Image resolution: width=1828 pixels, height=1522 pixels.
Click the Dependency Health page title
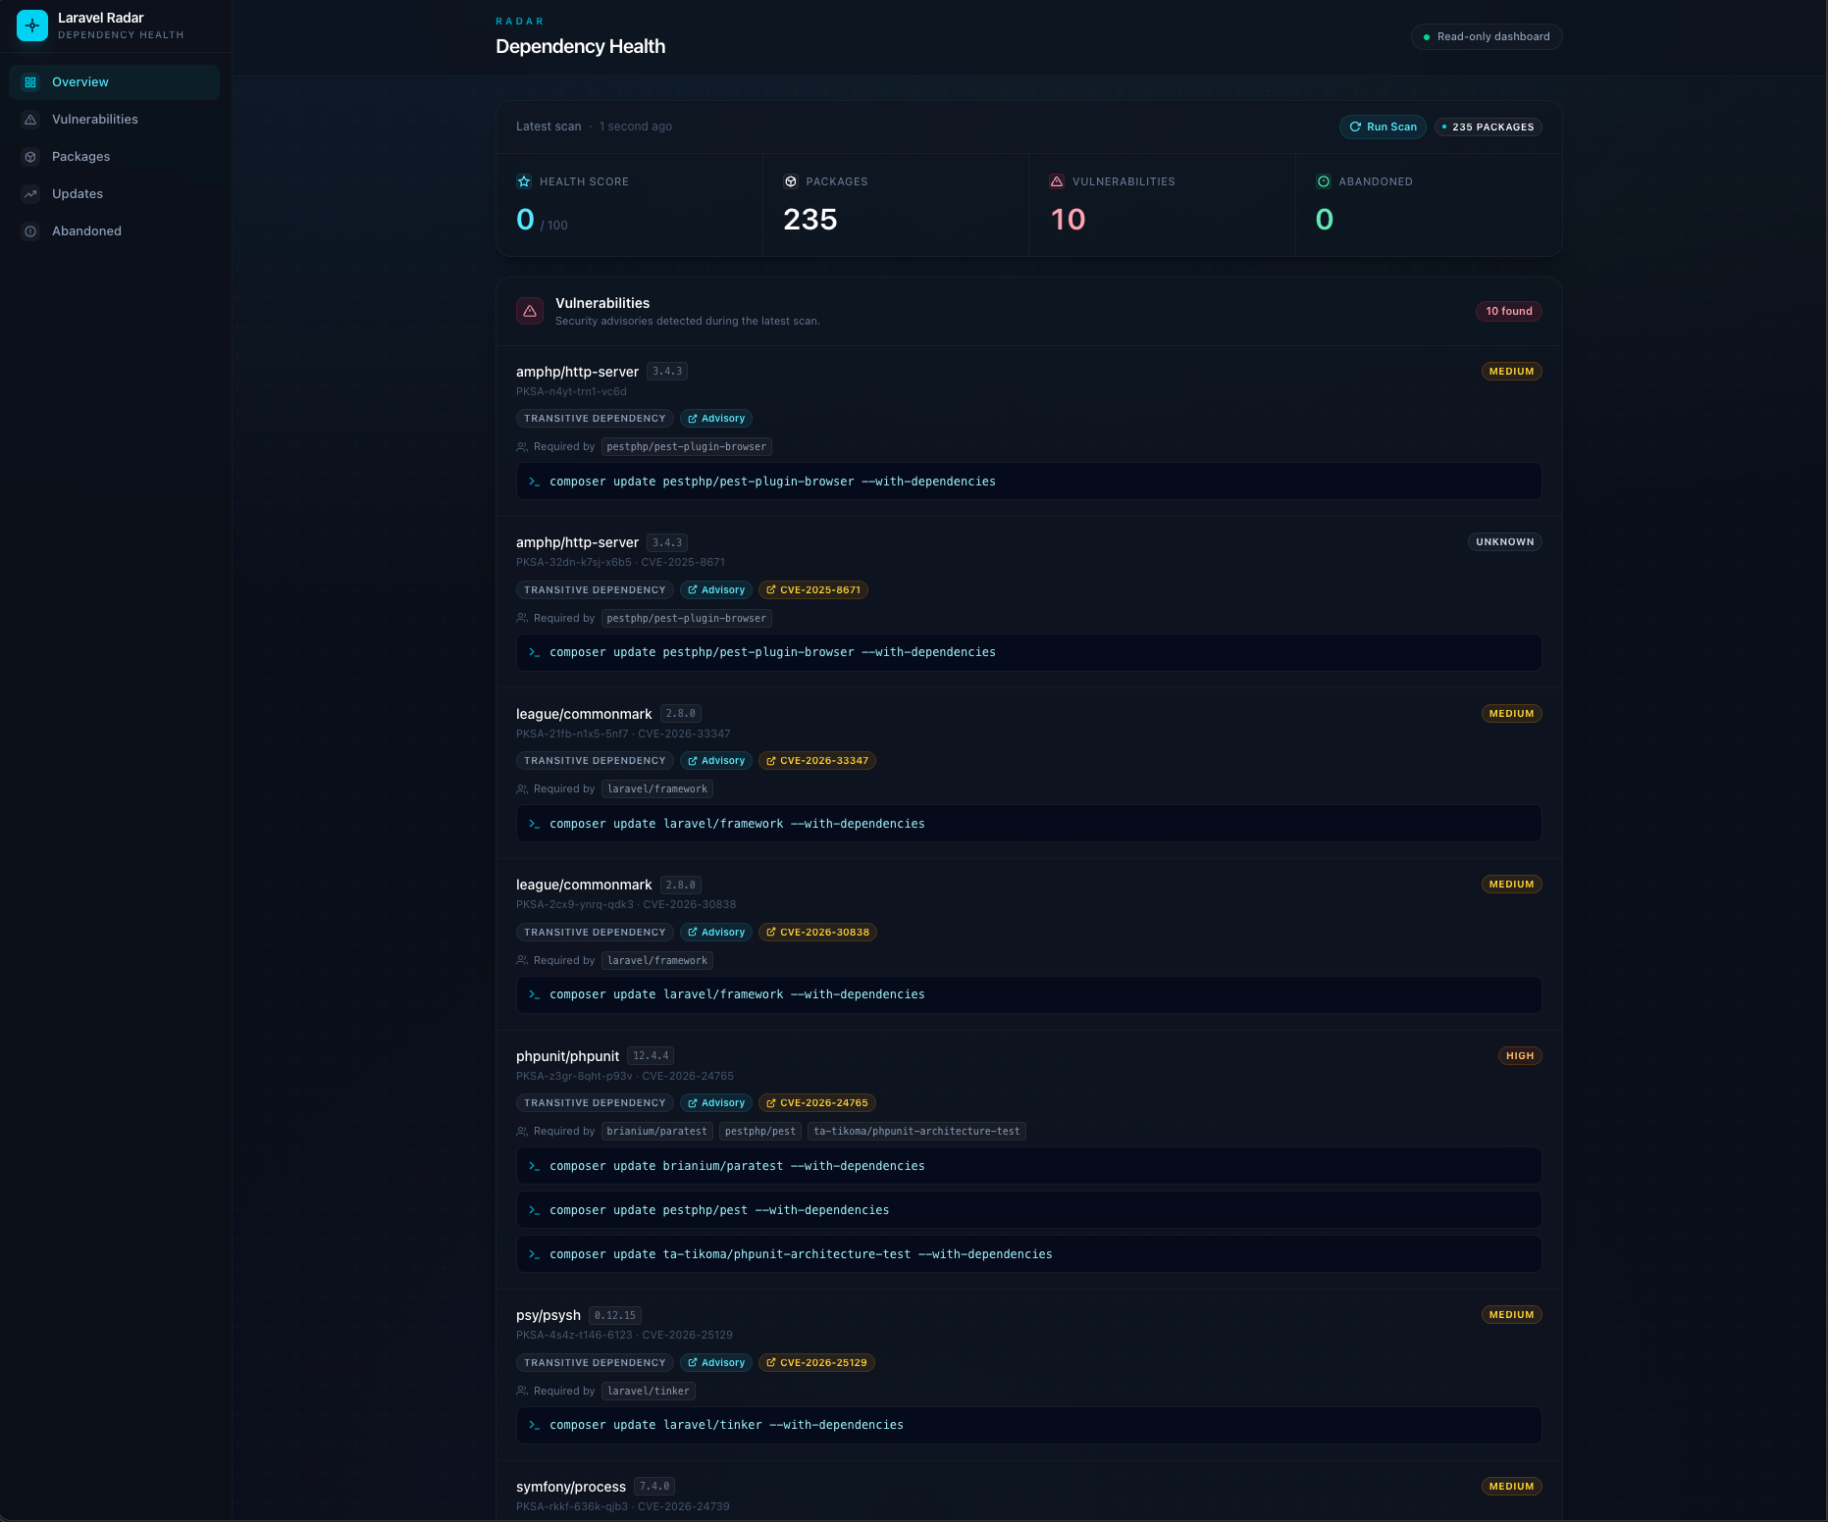(x=580, y=47)
